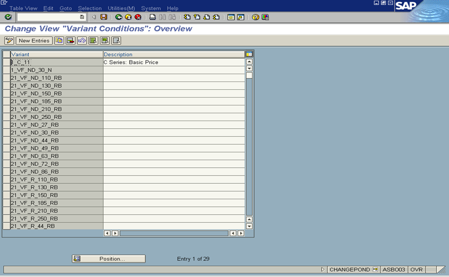Open the Goto menu
The image size is (449, 277).
(65, 8)
